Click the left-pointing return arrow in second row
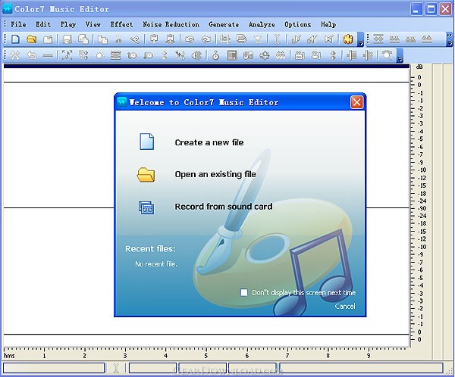455x377 pixels. click(32, 55)
